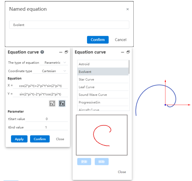
Task: Close the Named equation dialog
Action: pyautogui.click(x=128, y=9)
